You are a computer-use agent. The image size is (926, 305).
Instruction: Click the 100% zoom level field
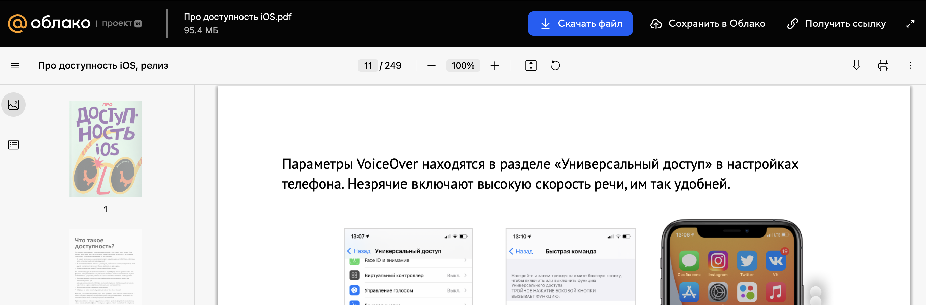tap(463, 65)
